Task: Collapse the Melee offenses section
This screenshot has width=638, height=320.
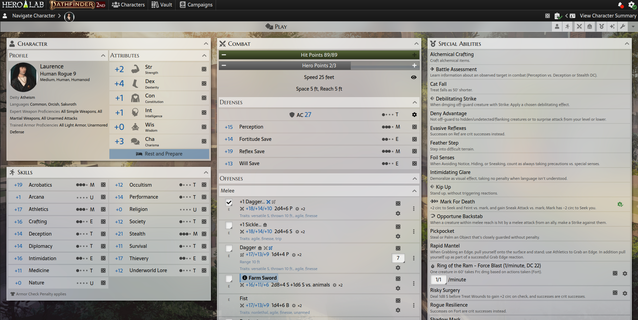Action: tap(414, 191)
